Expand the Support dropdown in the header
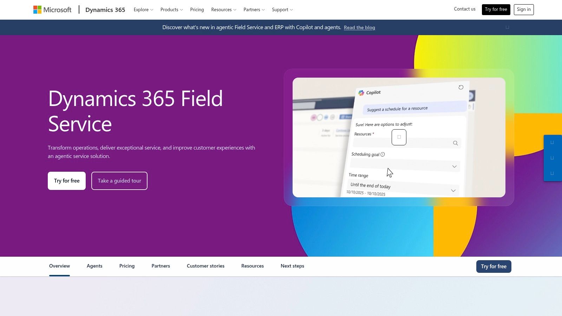562x316 pixels. pos(282,10)
